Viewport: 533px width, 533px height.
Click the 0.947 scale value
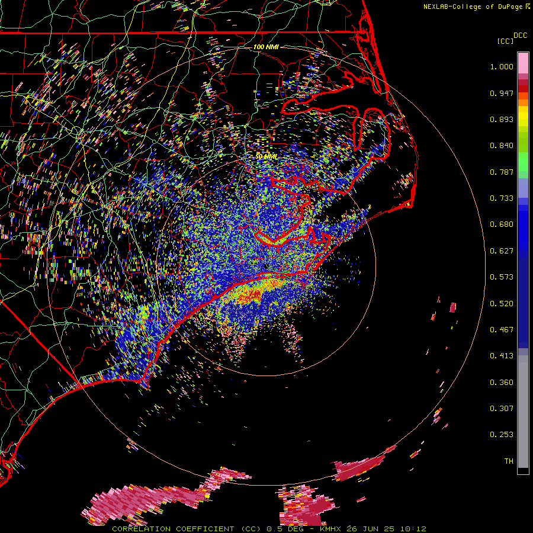click(x=502, y=93)
